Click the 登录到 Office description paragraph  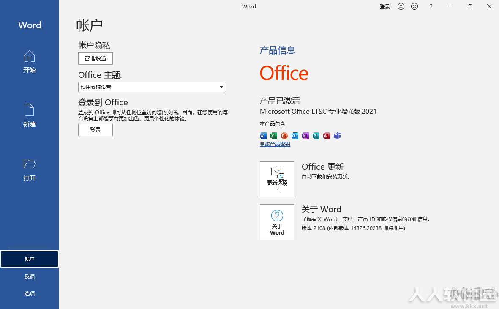coord(153,115)
